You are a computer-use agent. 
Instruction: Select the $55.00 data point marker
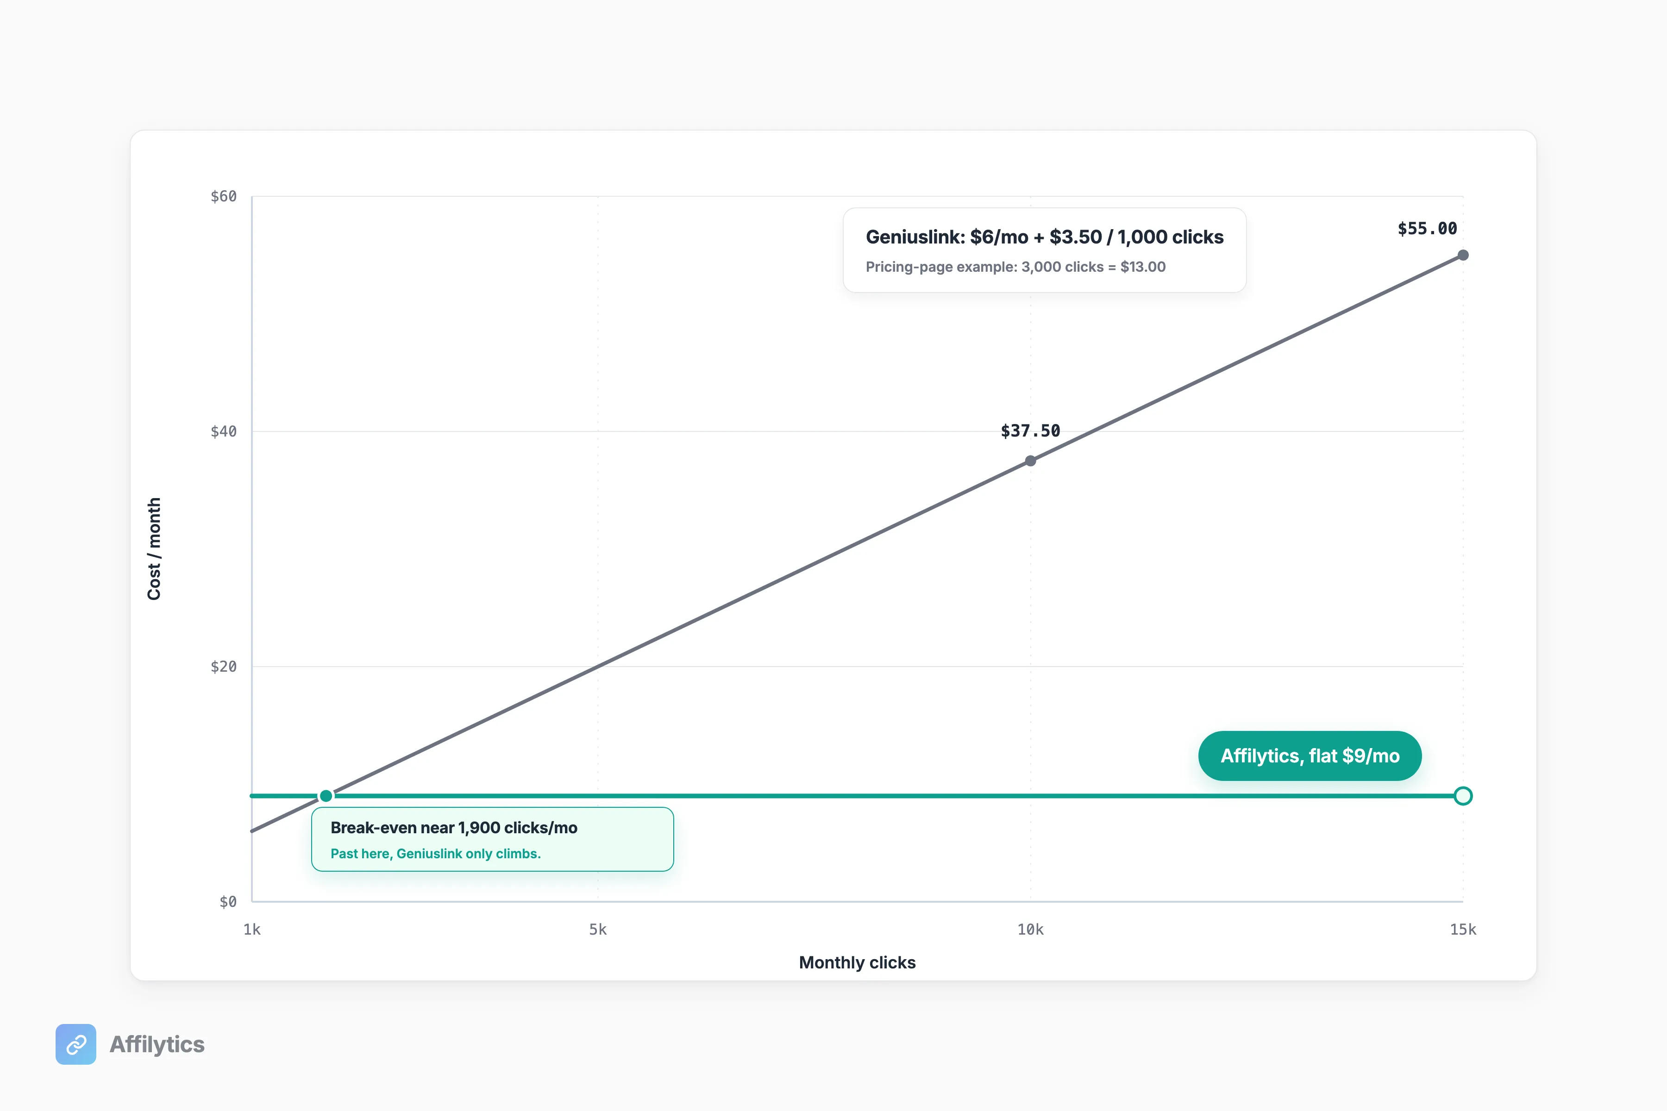point(1463,255)
